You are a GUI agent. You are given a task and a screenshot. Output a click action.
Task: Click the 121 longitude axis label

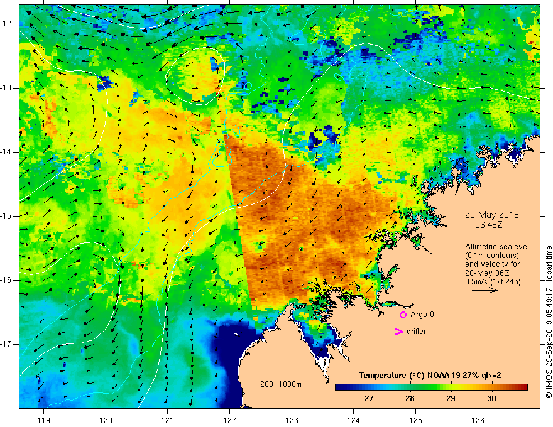pyautogui.click(x=168, y=420)
